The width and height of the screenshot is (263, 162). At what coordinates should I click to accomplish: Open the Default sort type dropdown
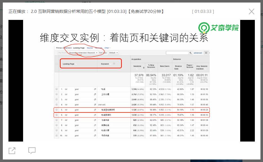coord(113,53)
